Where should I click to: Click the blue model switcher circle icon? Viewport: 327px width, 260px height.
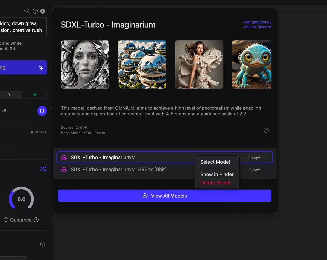[42, 111]
